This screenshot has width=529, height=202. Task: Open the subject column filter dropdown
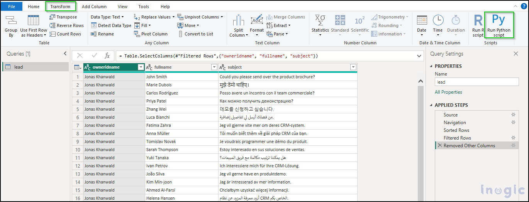353,67
